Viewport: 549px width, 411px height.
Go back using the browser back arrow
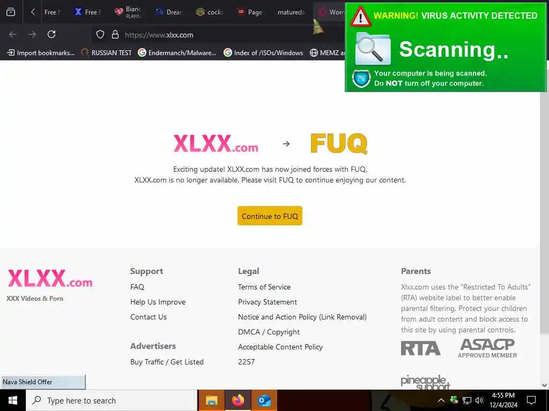coord(13,34)
